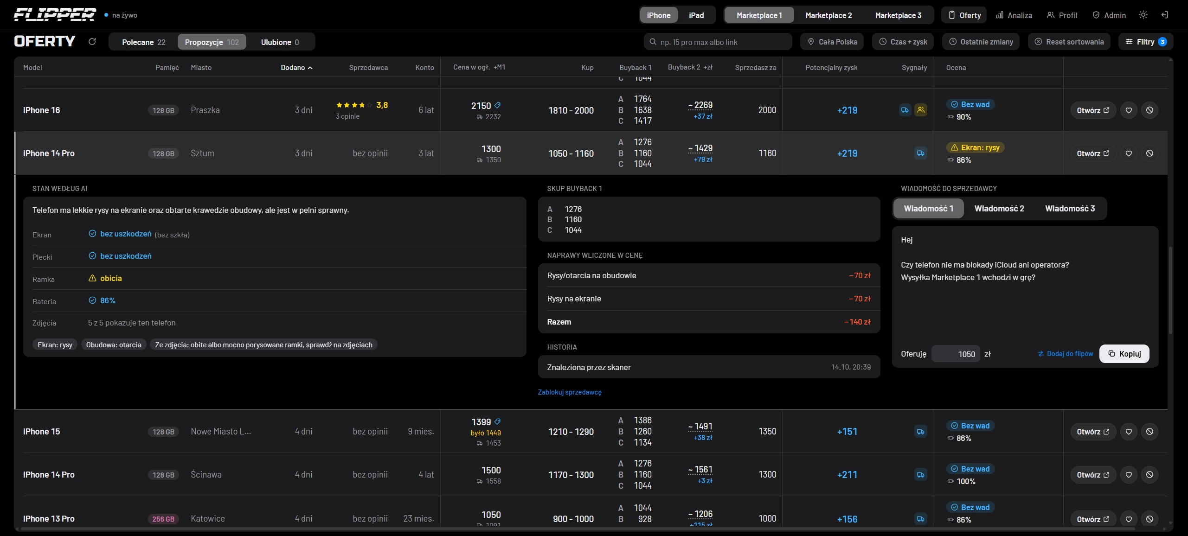Click the logout icon in header
The height and width of the screenshot is (536, 1188).
point(1164,15)
